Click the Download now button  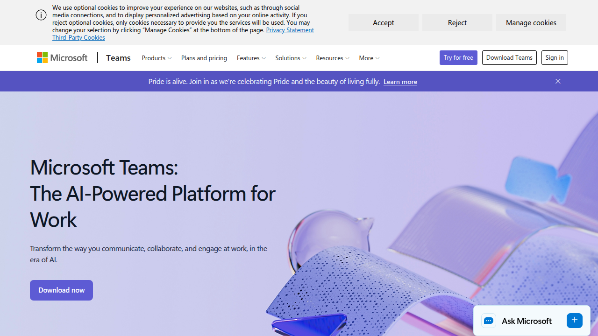61,290
